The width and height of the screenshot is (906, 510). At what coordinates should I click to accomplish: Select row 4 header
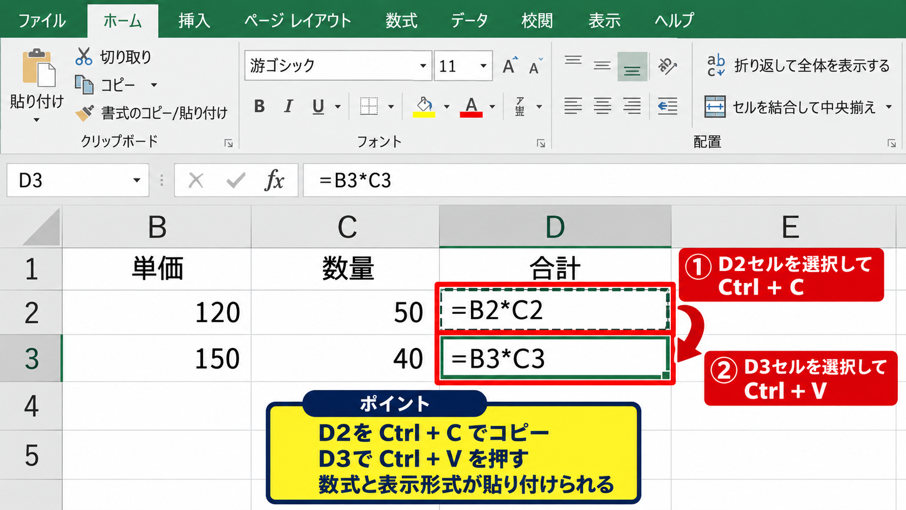coord(31,406)
